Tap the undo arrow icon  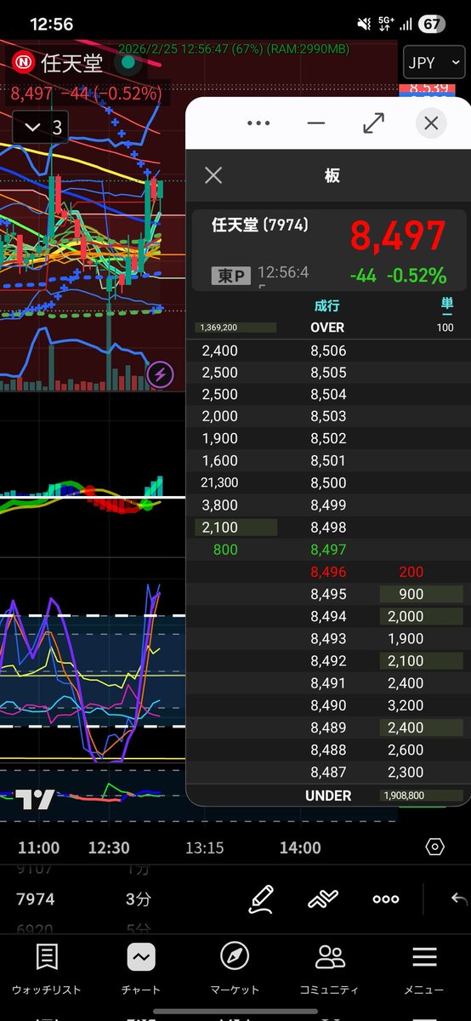459,898
